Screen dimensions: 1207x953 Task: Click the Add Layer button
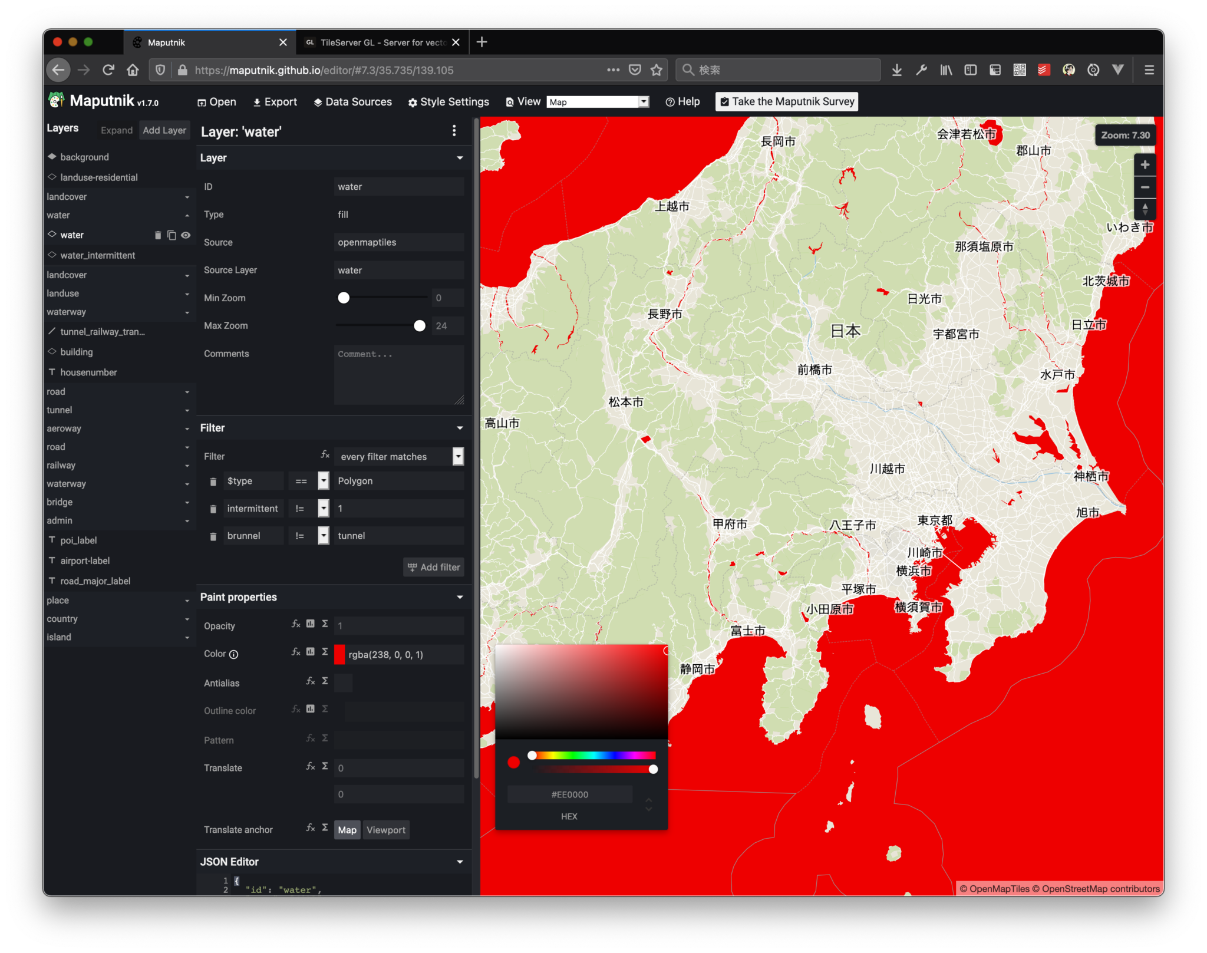coord(164,130)
